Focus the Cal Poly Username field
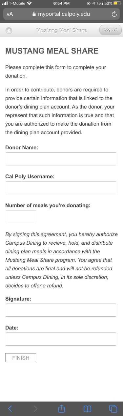 pos(61,187)
